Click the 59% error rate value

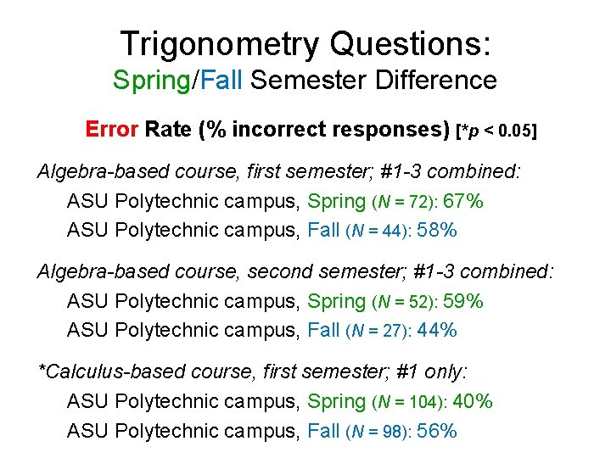(x=463, y=301)
